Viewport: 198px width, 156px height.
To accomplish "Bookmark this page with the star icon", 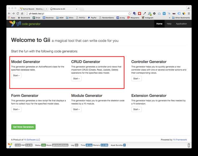I will tap(130, 13).
